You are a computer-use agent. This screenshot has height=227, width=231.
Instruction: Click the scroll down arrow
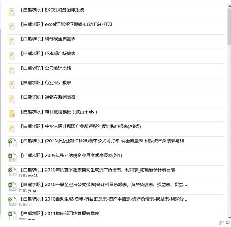click(229, 217)
